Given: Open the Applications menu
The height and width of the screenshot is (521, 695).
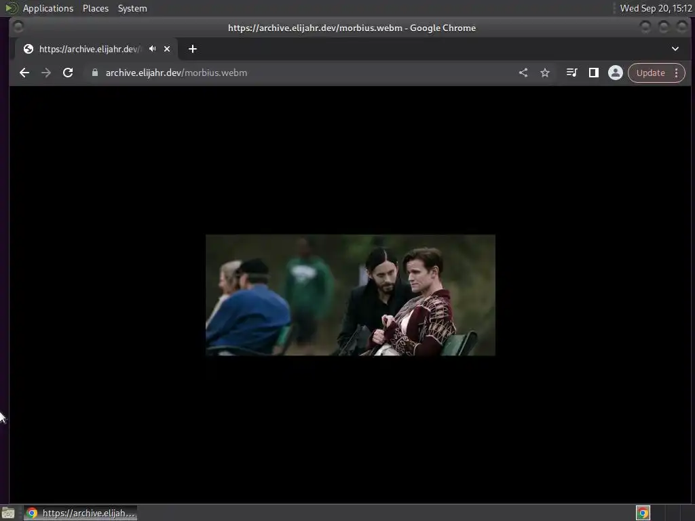Looking at the screenshot, I should coord(48,8).
